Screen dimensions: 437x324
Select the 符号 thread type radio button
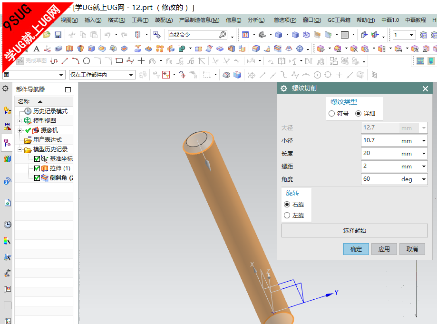[x=331, y=114]
